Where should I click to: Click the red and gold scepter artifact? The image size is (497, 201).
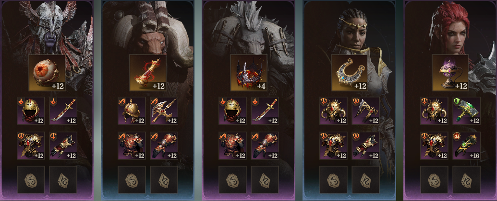[148, 73]
